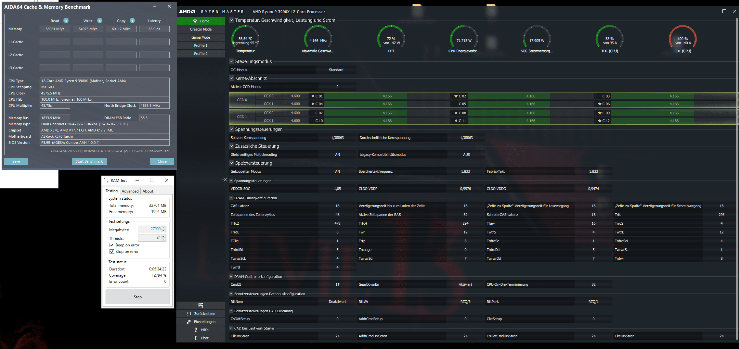Click the Copy info icon in AIDA64

[x=132, y=20]
